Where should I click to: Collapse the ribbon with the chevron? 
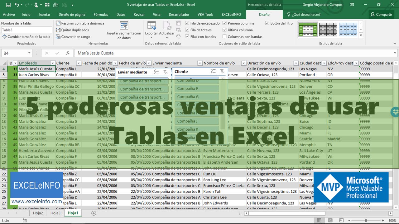pyautogui.click(x=395, y=44)
